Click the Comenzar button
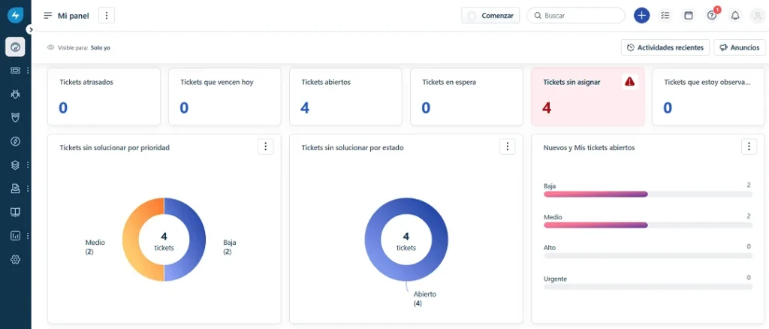 pyautogui.click(x=490, y=16)
